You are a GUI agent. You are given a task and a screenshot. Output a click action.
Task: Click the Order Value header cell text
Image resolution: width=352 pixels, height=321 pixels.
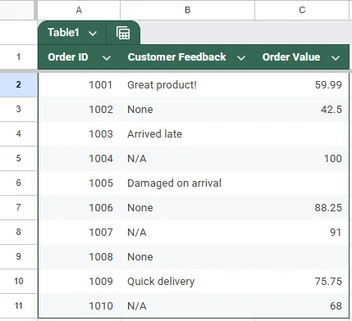291,57
